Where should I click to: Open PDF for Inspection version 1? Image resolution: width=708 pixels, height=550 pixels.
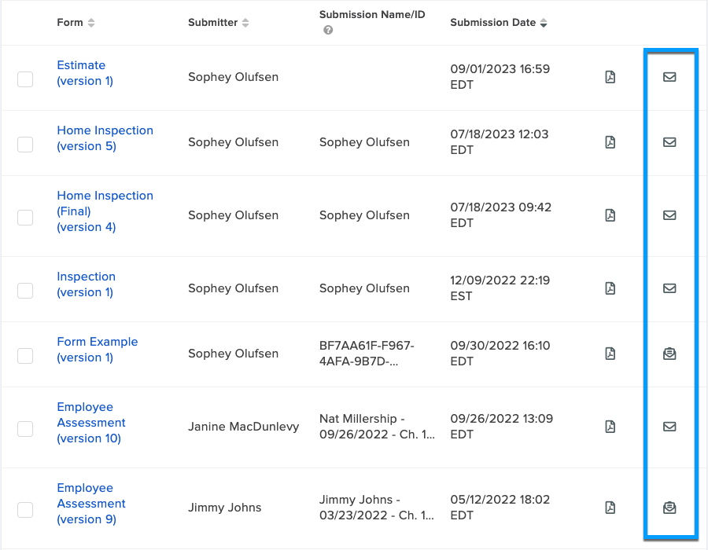pyautogui.click(x=610, y=288)
